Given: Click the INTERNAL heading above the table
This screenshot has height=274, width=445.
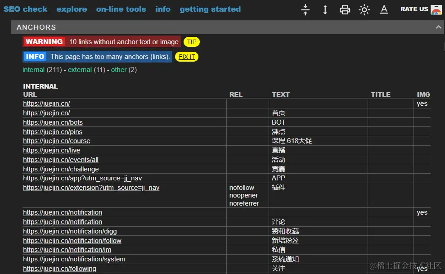Looking at the screenshot, I should point(40,86).
